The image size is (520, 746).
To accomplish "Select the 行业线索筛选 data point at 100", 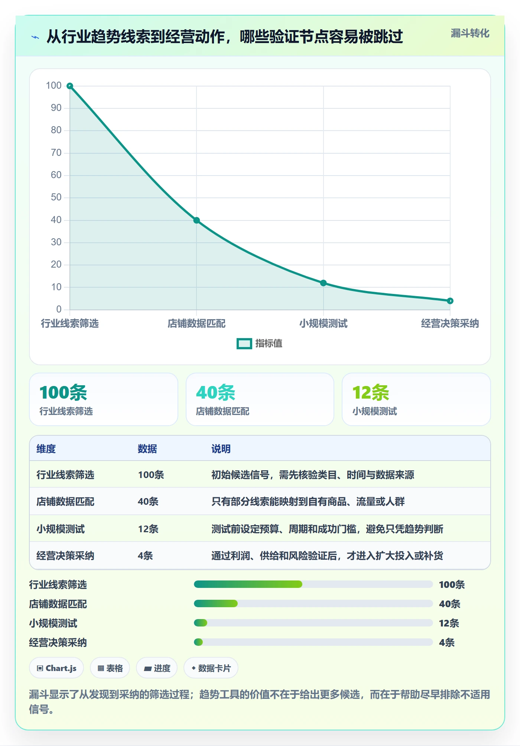I will point(70,86).
